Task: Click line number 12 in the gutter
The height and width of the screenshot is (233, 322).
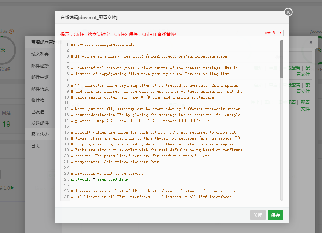Action: pyautogui.click(x=66, y=109)
